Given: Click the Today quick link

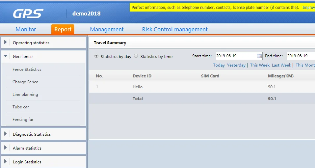Looking at the screenshot, I should pos(219,65).
